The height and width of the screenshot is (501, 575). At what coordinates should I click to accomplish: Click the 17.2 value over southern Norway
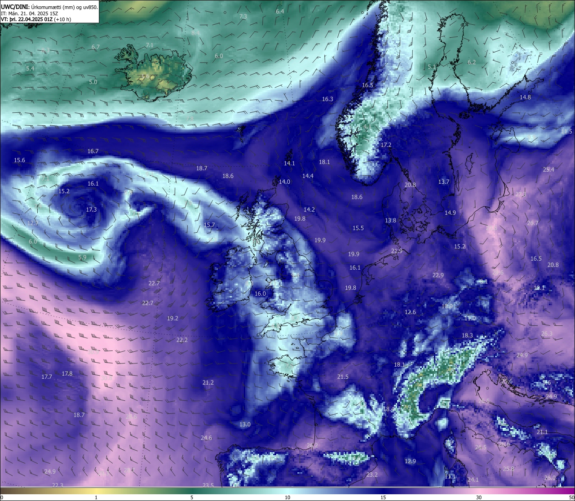pos(386,145)
